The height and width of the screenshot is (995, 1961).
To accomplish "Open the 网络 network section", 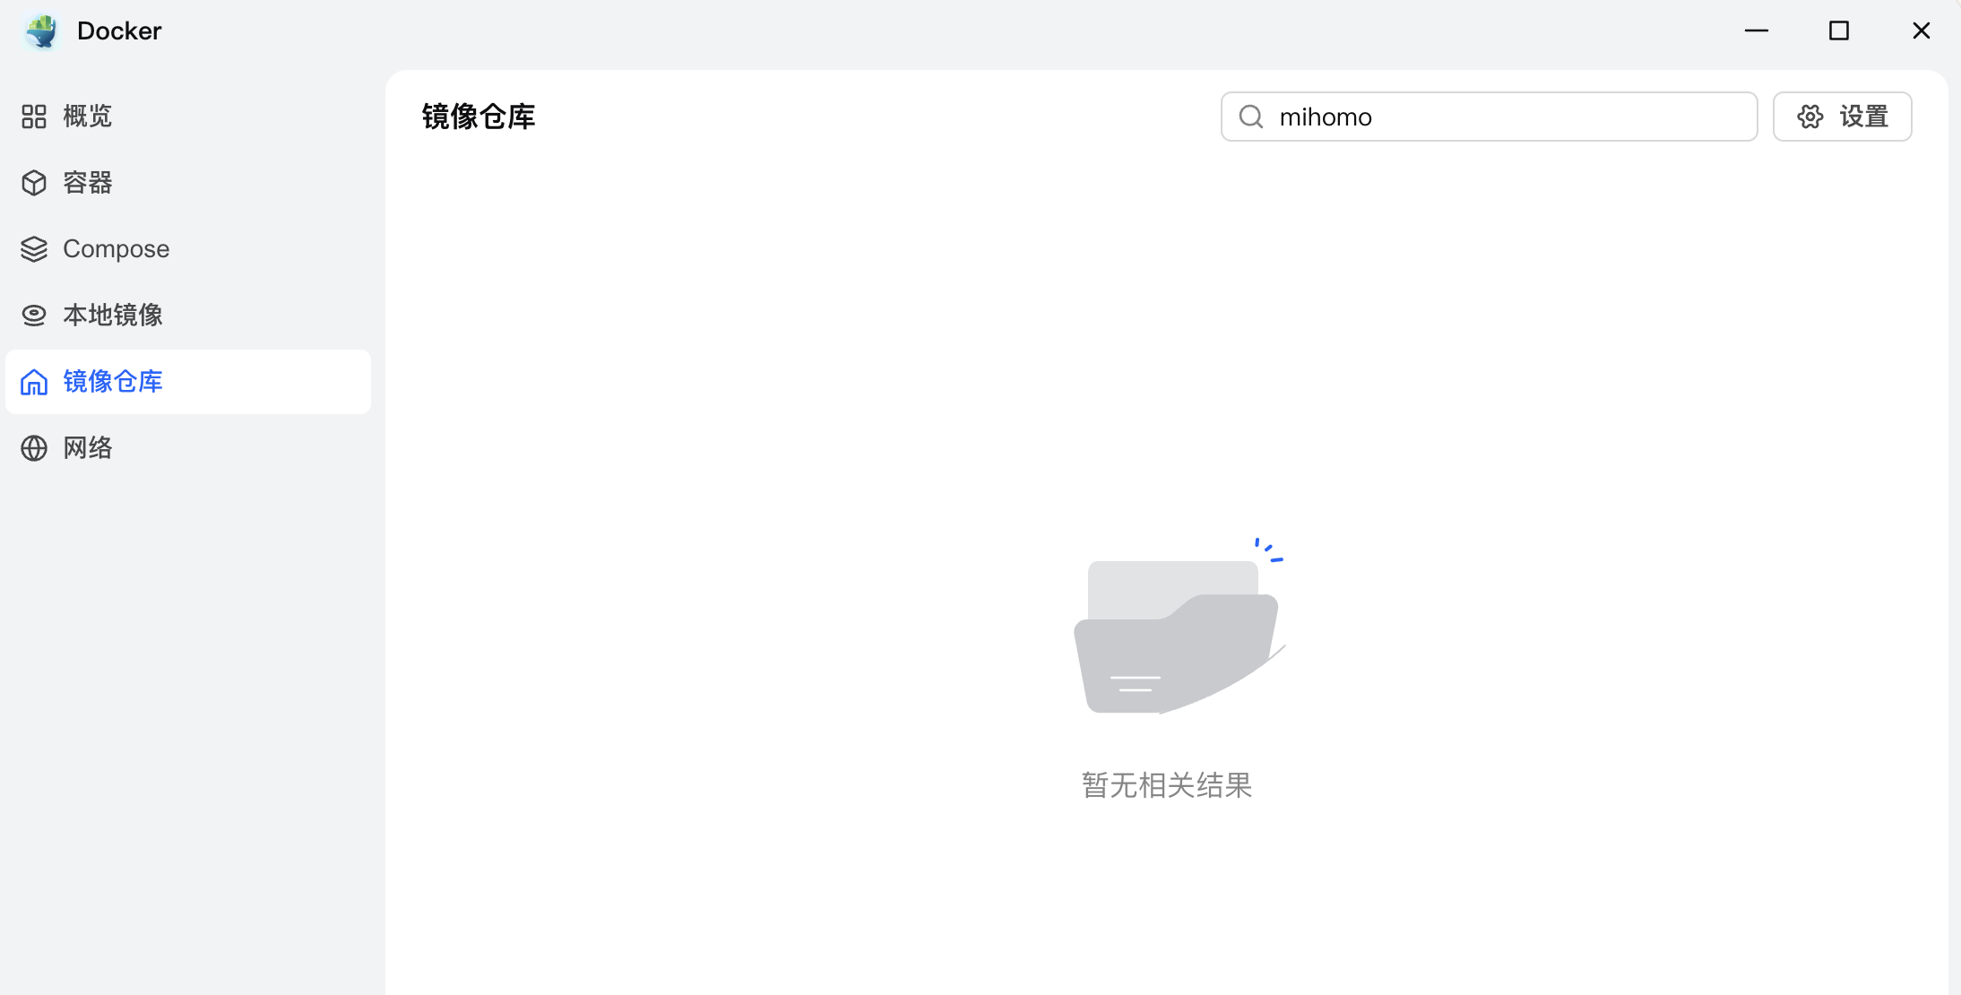I will pos(188,448).
